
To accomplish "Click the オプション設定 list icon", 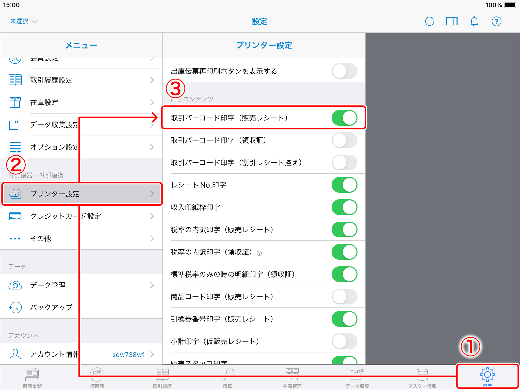I will click(15, 147).
